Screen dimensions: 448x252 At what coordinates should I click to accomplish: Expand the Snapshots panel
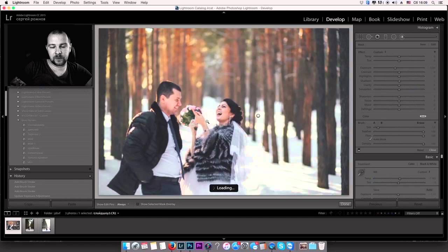11,169
